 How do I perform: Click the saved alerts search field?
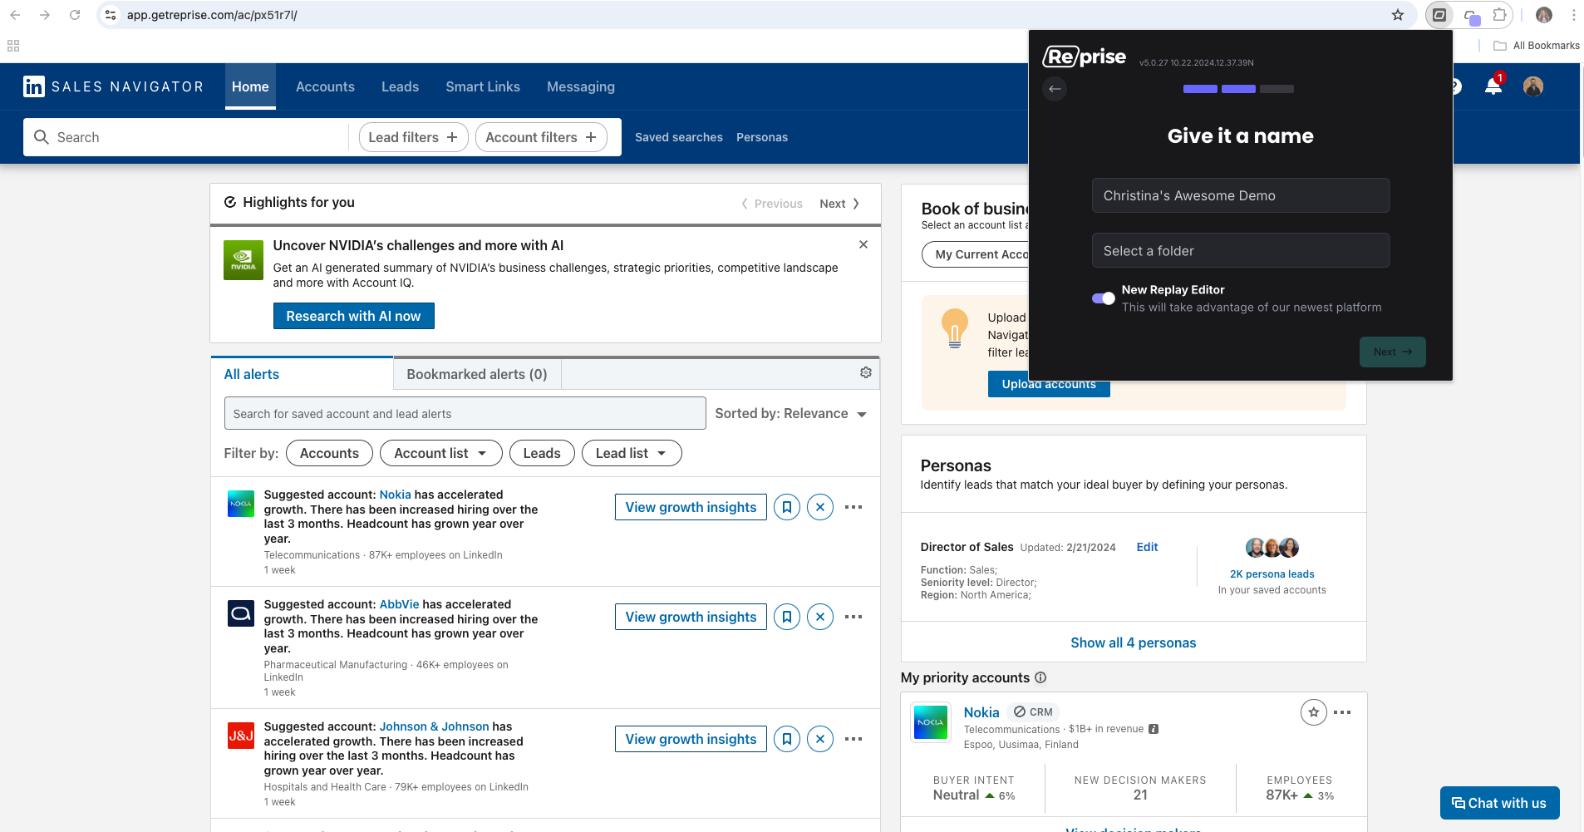pos(465,414)
